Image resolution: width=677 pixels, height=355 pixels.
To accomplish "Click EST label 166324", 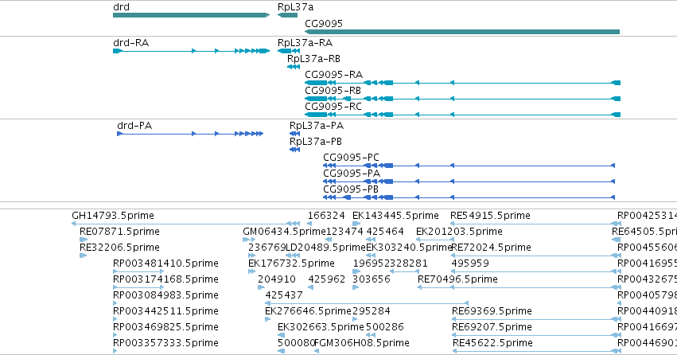I will tap(326, 216).
